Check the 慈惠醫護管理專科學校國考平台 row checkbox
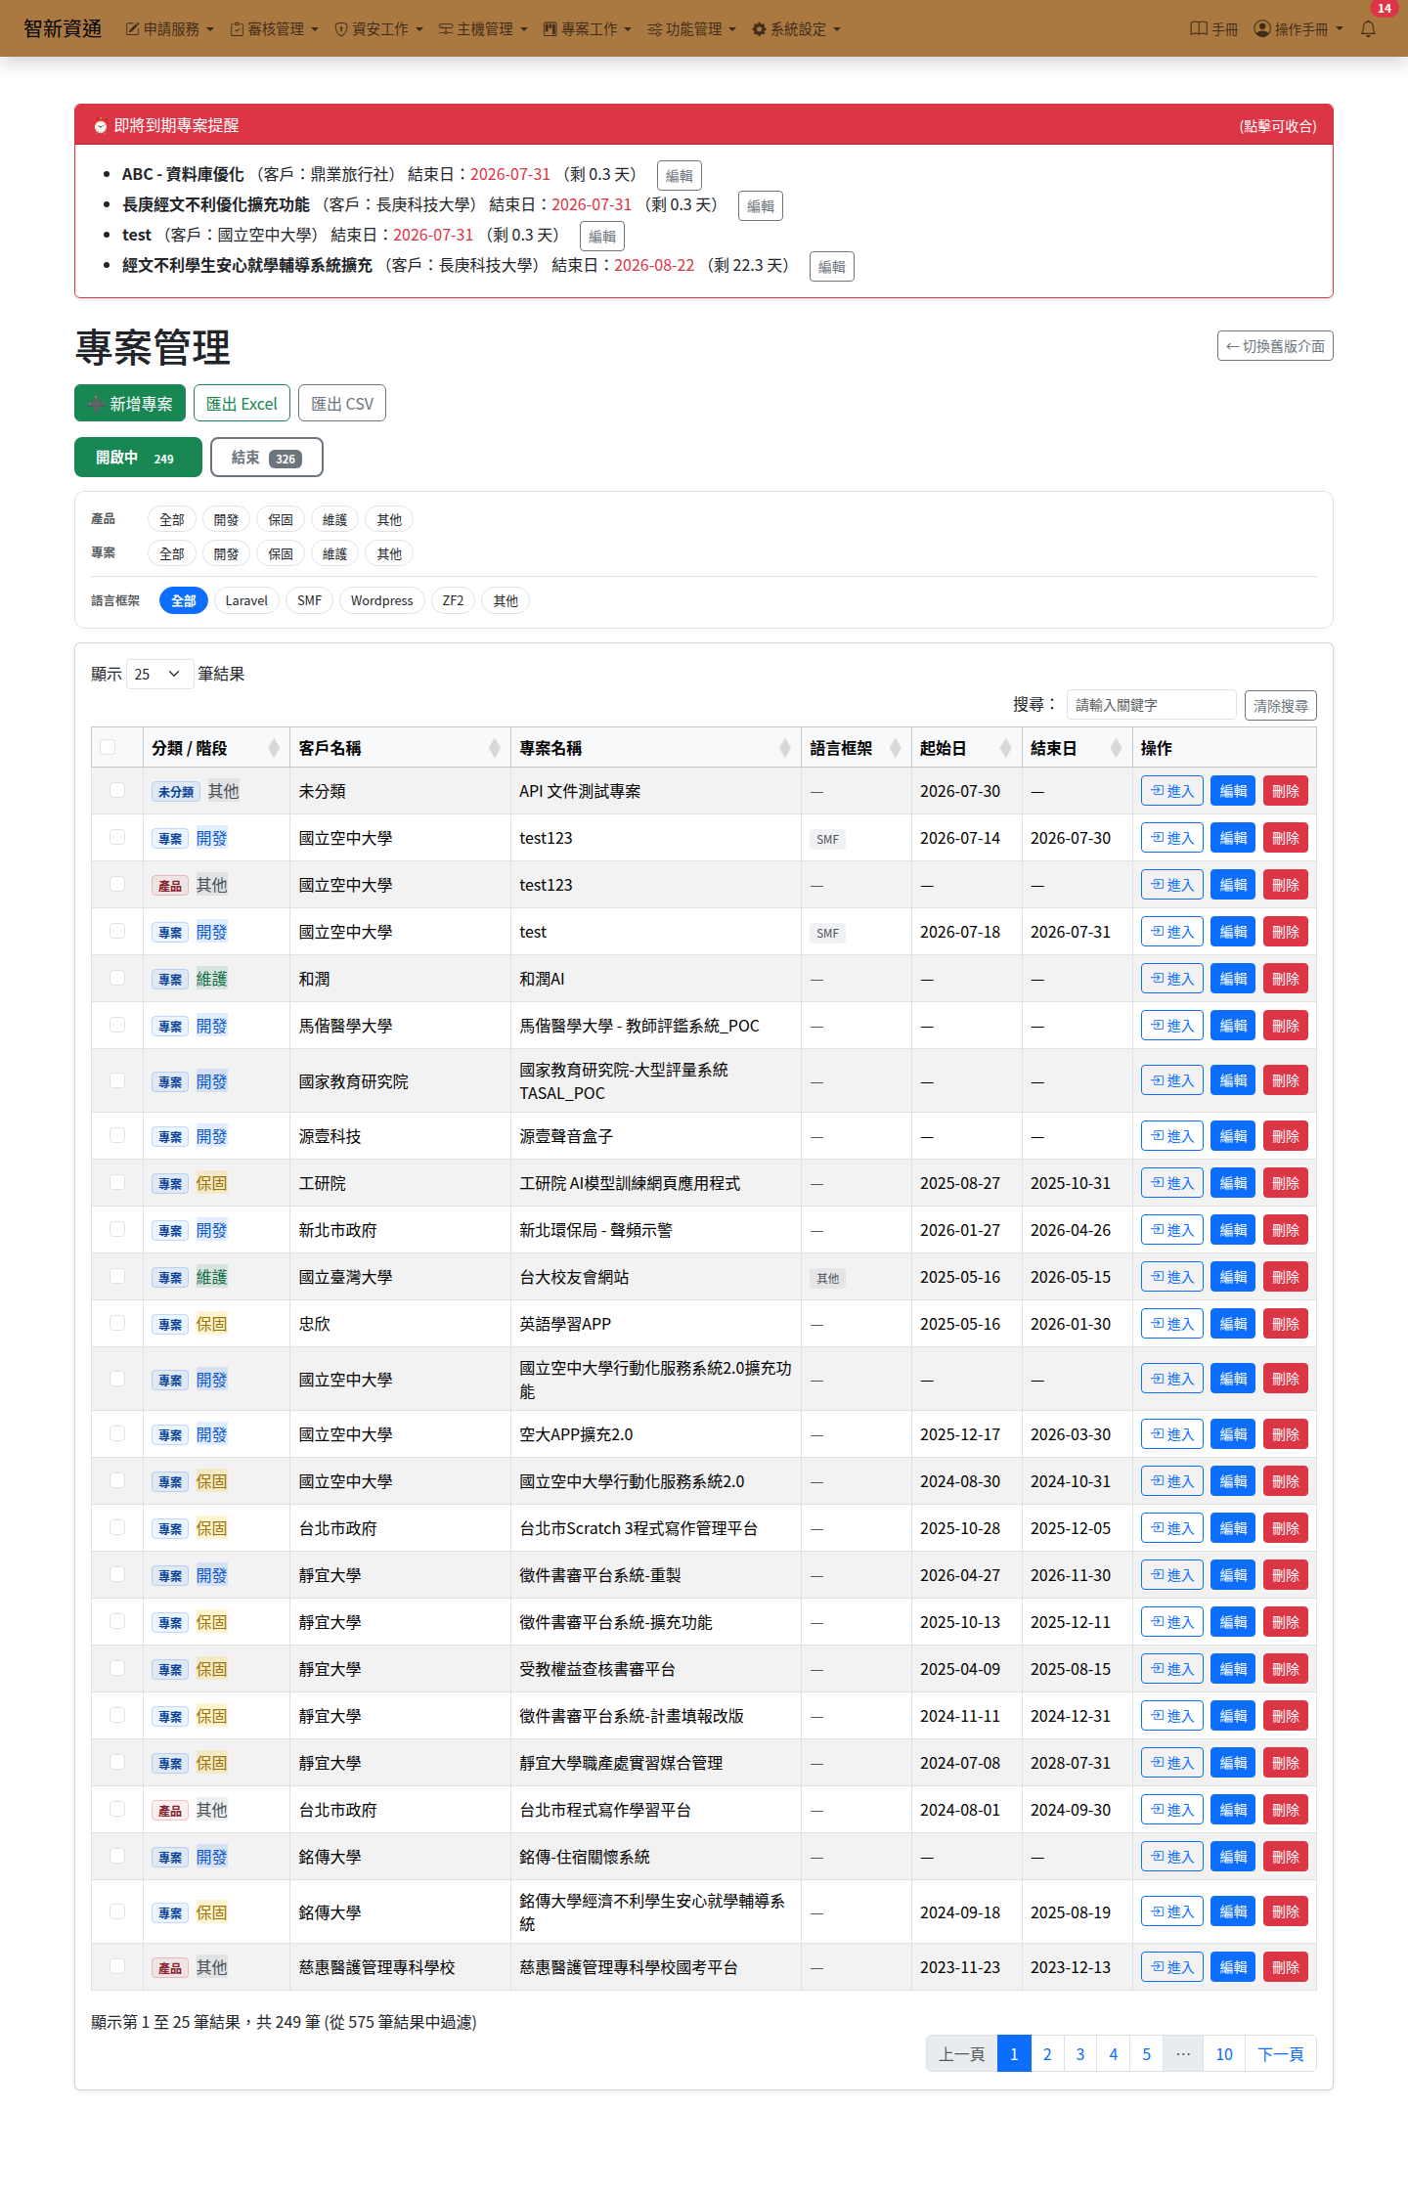 tap(117, 1966)
